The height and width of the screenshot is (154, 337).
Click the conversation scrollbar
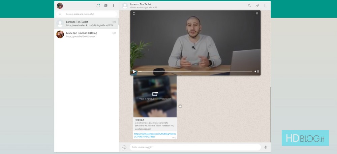(x=270, y=114)
